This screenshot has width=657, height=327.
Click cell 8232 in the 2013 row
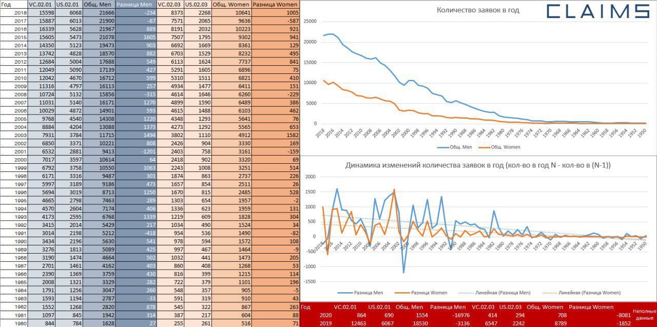point(231,53)
